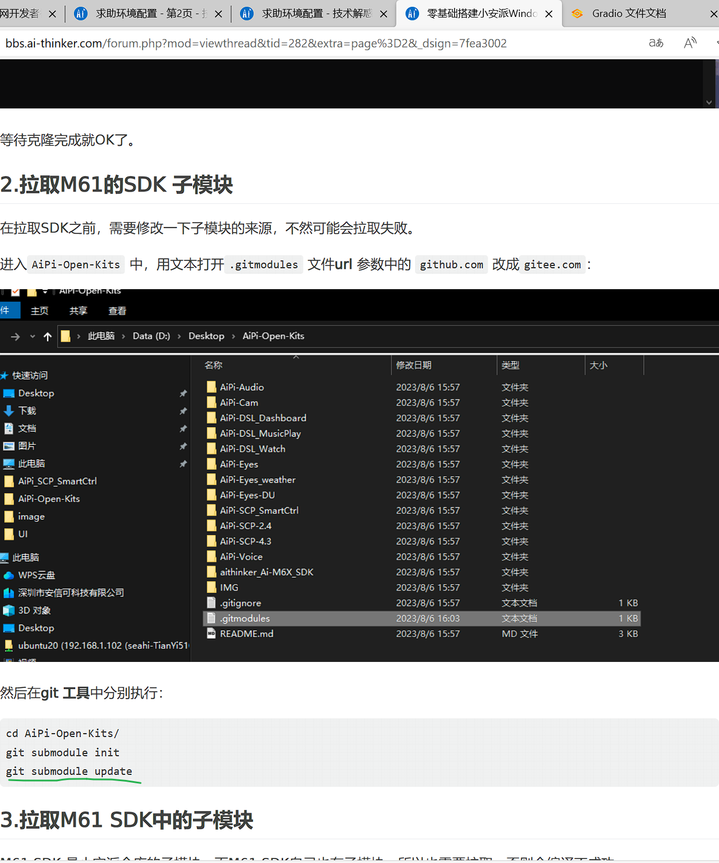Select the AiPi-DSL_MusicPlay folder name

click(x=260, y=433)
